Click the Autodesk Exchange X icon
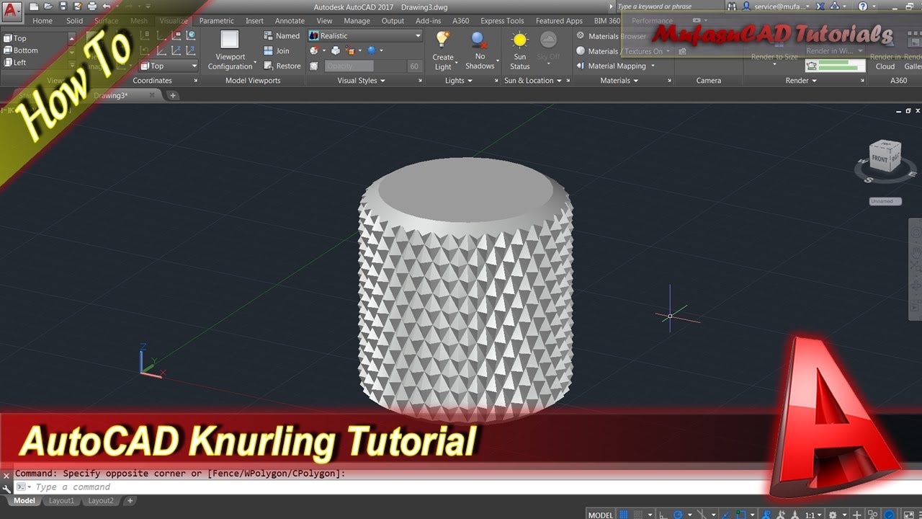The width and height of the screenshot is (922, 519). [820, 6]
